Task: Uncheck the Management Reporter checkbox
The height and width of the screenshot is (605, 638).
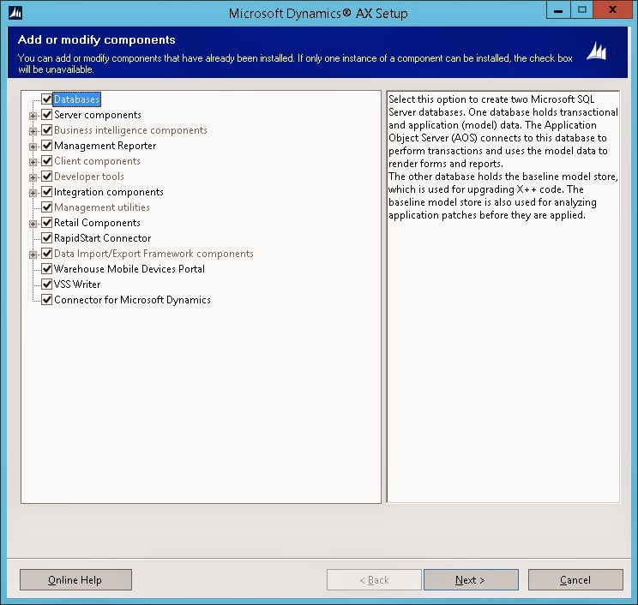Action: coord(47,145)
